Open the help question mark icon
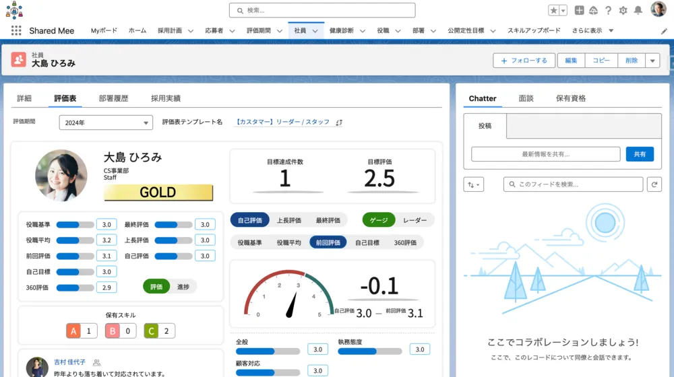The image size is (674, 377). click(608, 10)
